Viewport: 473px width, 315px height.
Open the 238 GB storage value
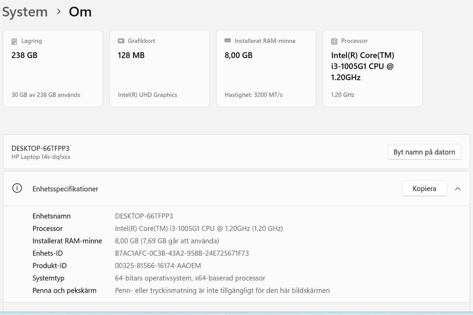25,55
